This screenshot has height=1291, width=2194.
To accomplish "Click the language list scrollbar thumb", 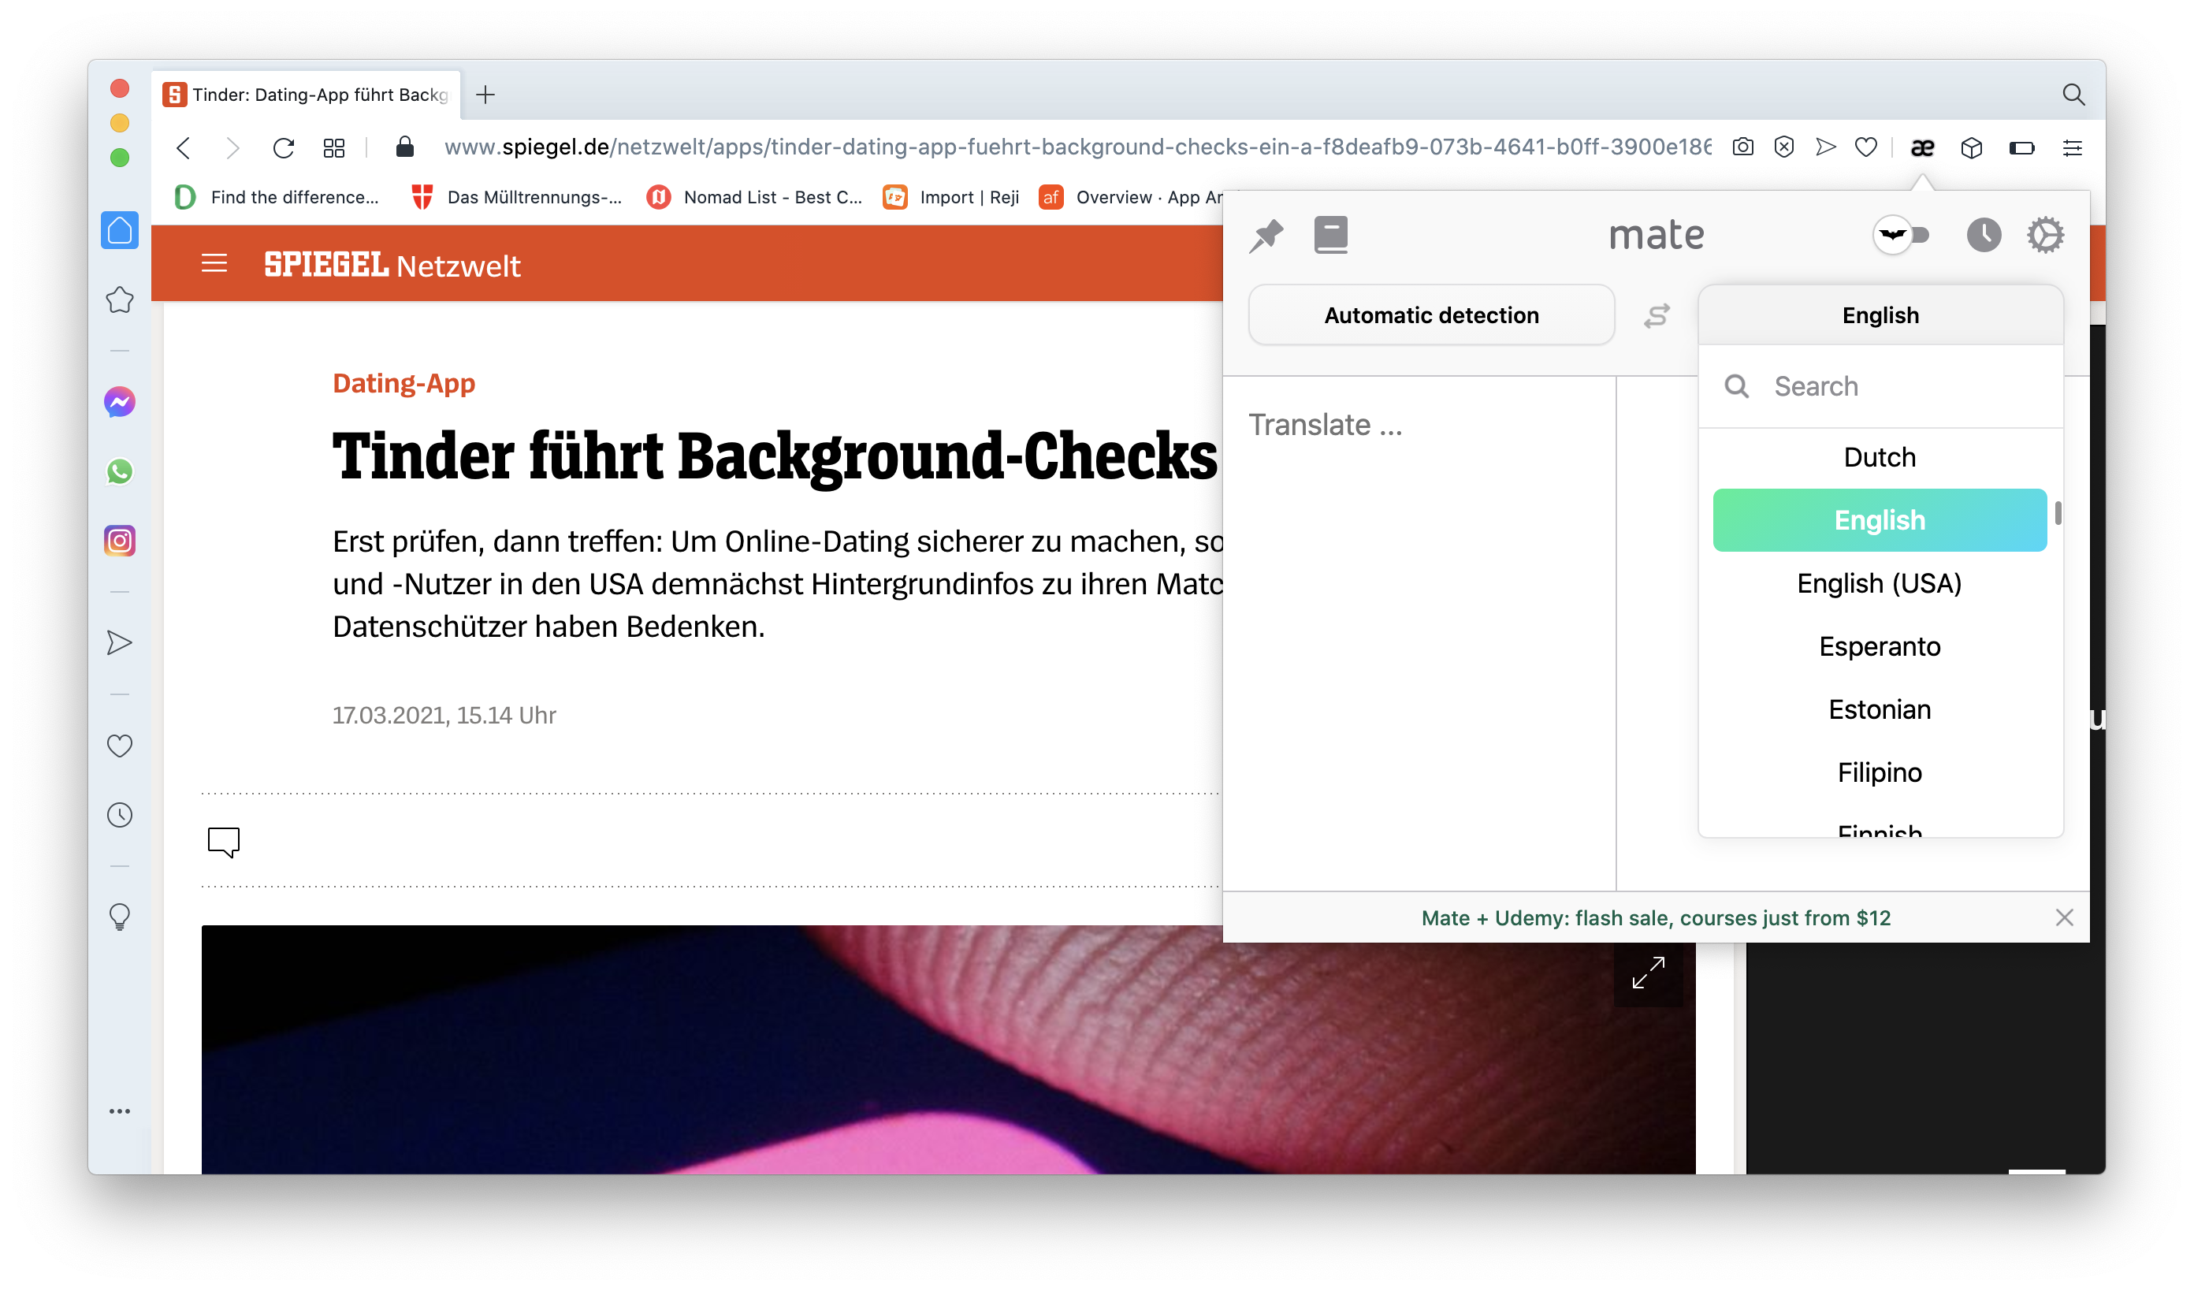I will [2058, 514].
